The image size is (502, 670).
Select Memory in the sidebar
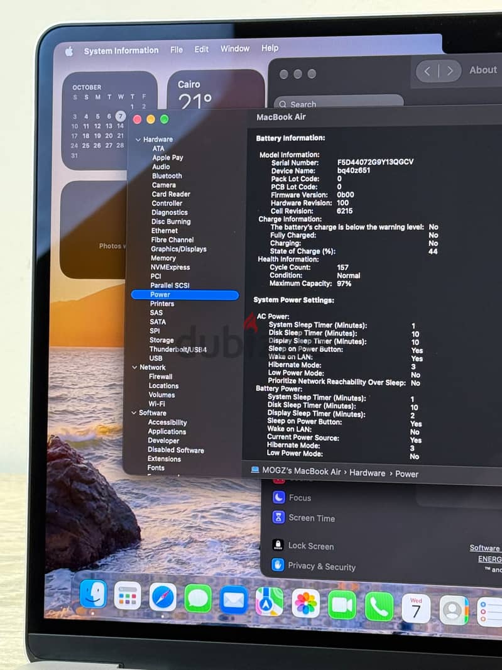(x=163, y=258)
